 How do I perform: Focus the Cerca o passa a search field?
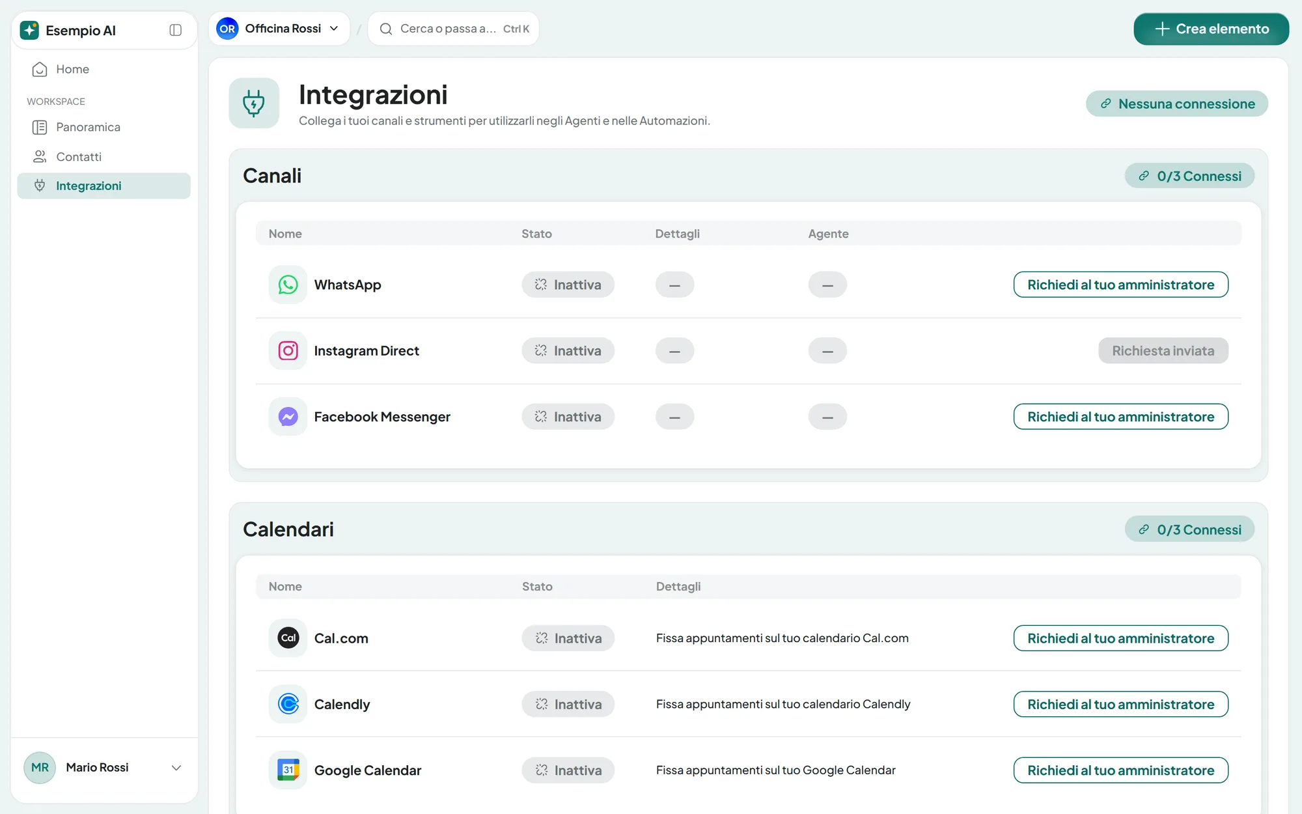pos(454,29)
